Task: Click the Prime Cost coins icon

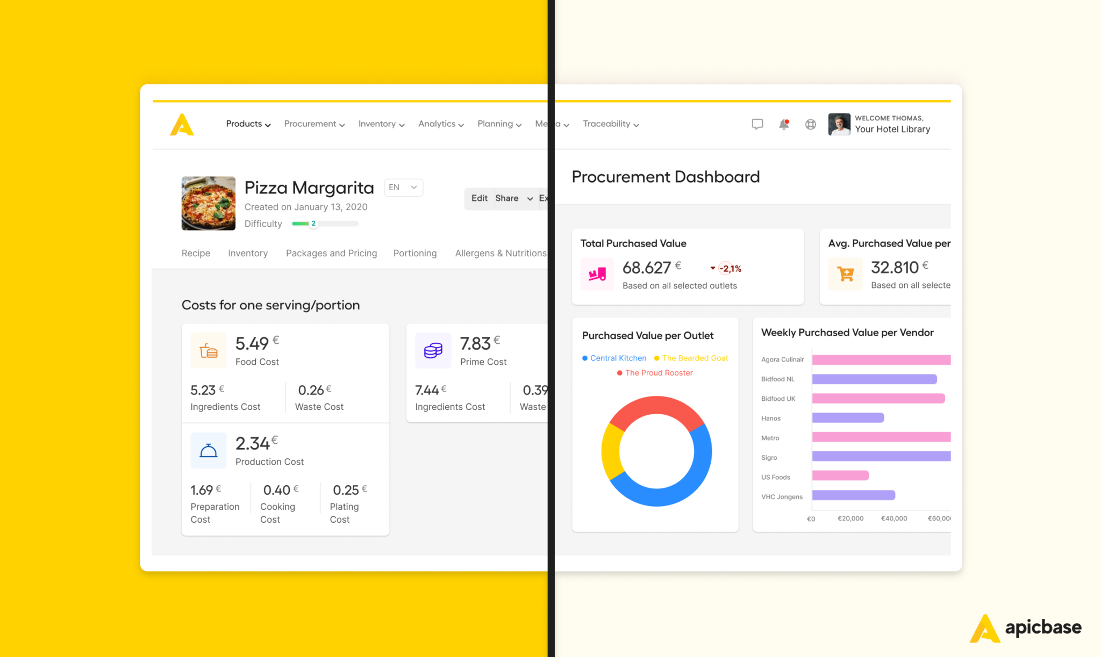Action: coord(433,350)
